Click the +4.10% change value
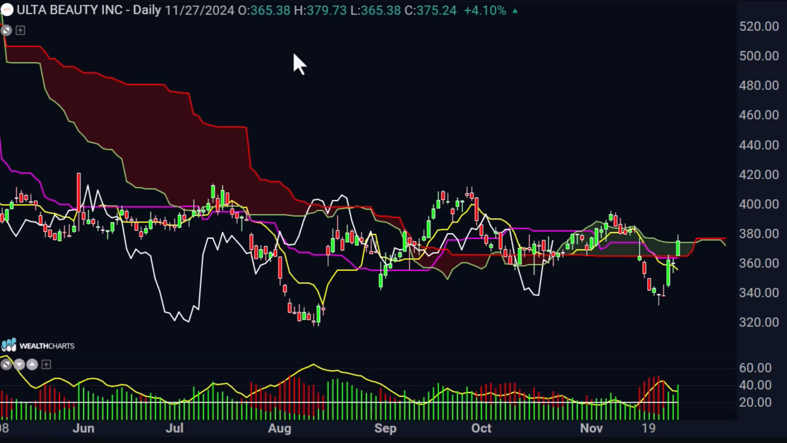 coord(485,10)
